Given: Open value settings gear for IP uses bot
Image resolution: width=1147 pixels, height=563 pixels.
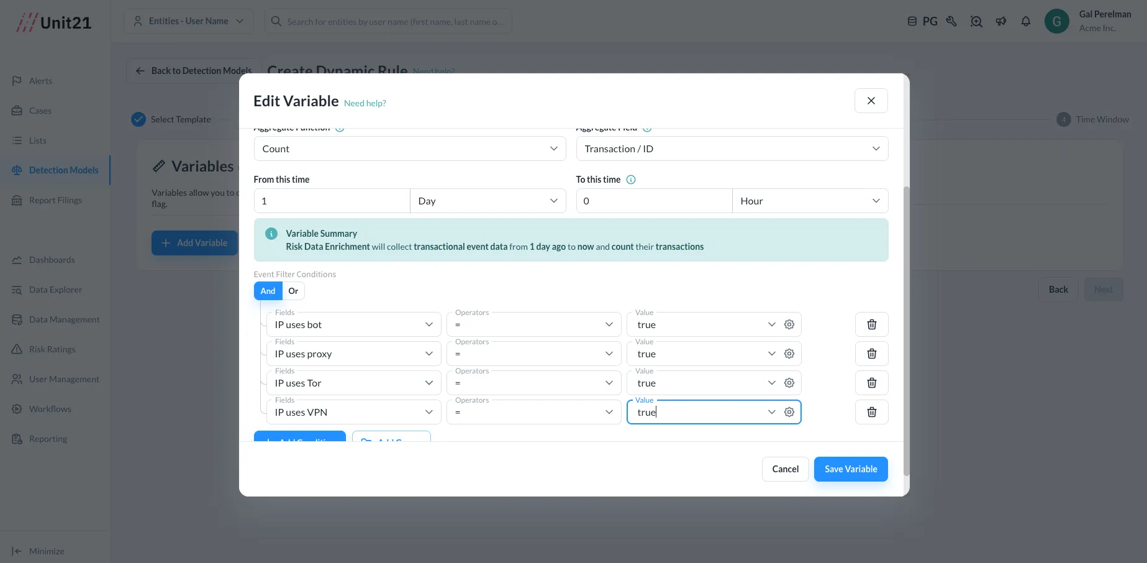Looking at the screenshot, I should 789,324.
